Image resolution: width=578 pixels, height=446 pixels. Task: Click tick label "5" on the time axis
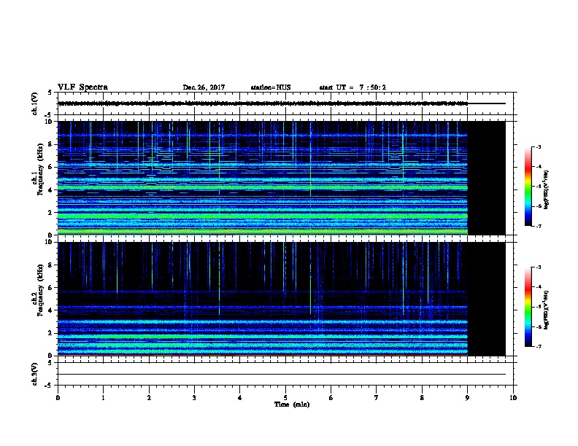[x=285, y=398]
